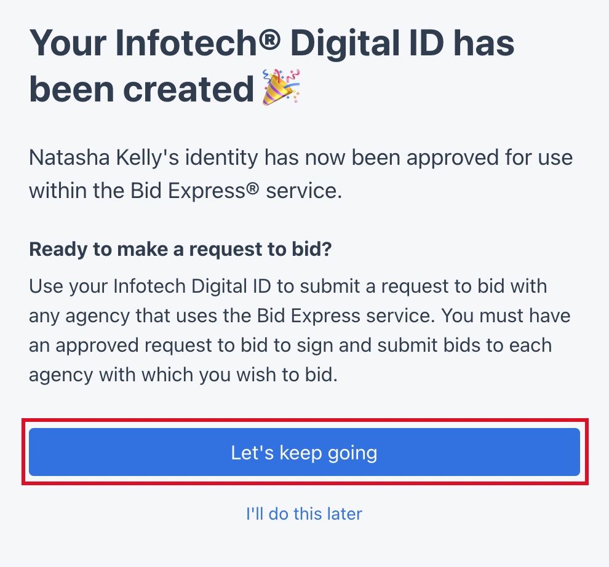Click the party popper emoji icon
This screenshot has width=609, height=567.
(x=281, y=87)
